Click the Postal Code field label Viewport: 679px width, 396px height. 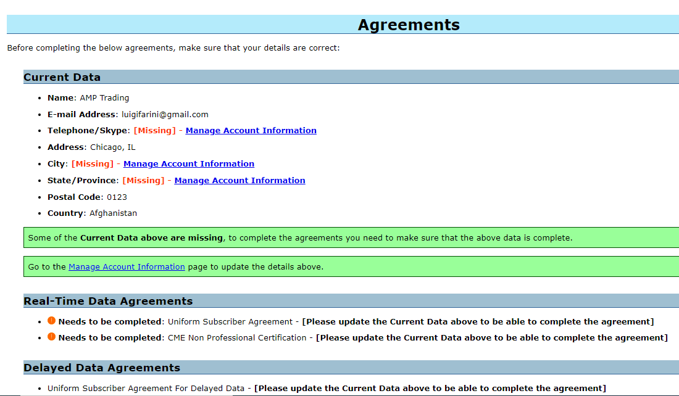point(74,197)
